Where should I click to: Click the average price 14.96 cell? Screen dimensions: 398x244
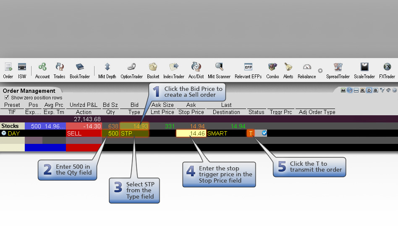[x=55, y=126]
